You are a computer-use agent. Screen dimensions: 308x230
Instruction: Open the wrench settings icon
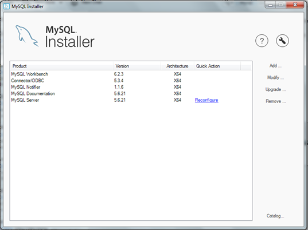click(282, 41)
